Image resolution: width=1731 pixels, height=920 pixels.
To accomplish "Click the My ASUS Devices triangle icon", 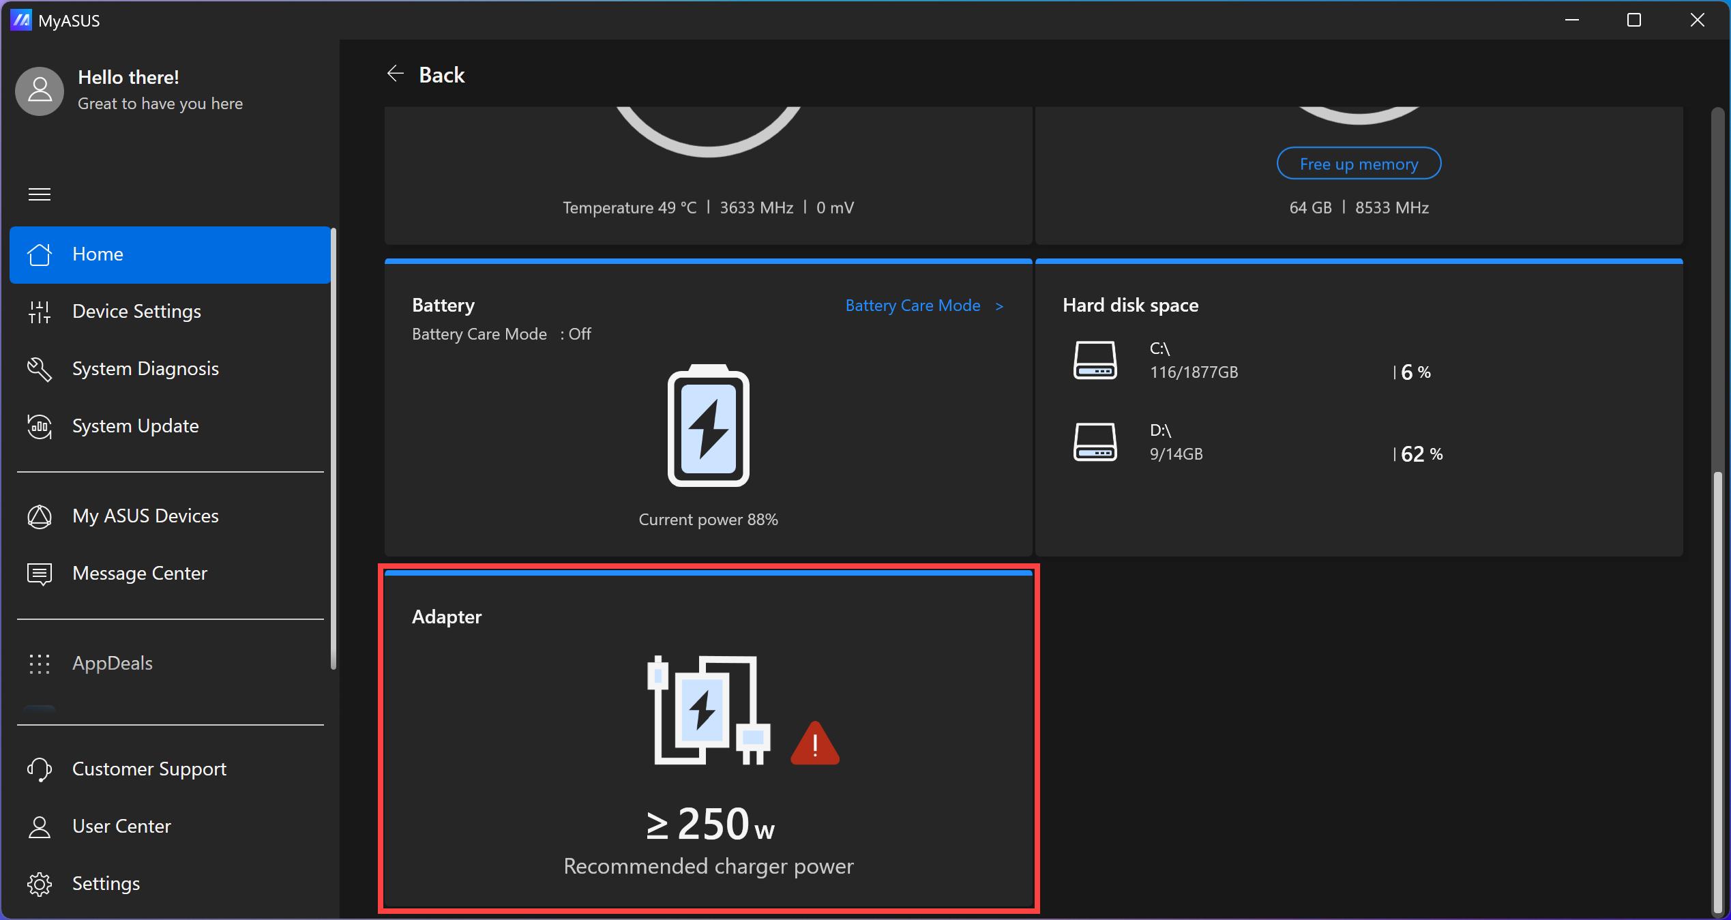I will pos(40,516).
